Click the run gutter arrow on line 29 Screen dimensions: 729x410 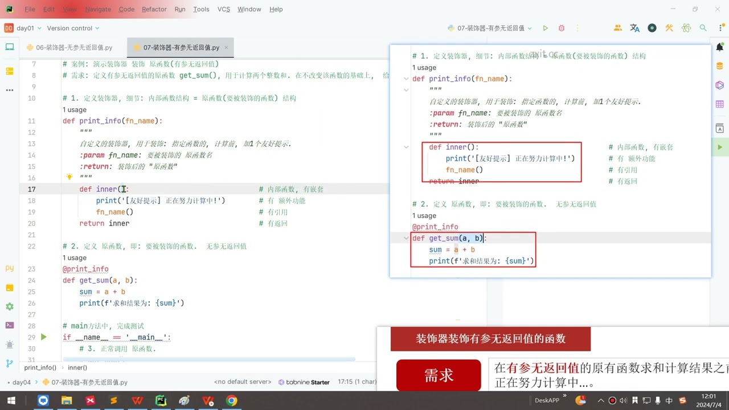pos(44,337)
